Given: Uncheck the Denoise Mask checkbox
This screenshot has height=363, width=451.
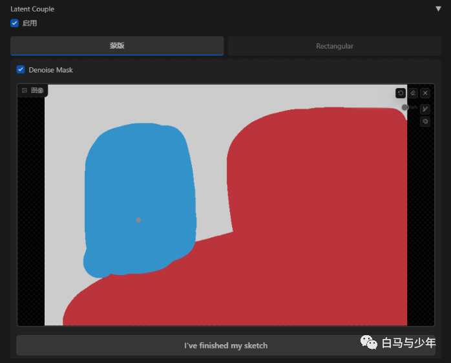Looking at the screenshot, I should (x=21, y=70).
